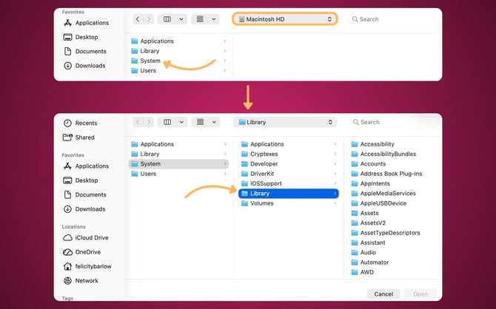Select the AppleUSBDevice folder
Viewport: 496px width, 309px height.
(x=378, y=203)
